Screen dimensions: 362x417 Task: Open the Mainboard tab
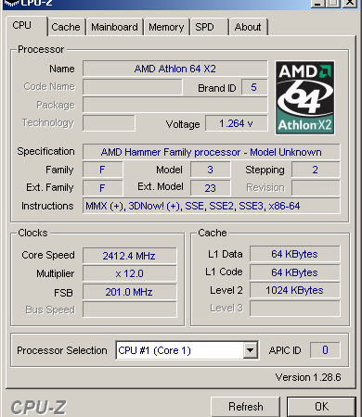114,27
